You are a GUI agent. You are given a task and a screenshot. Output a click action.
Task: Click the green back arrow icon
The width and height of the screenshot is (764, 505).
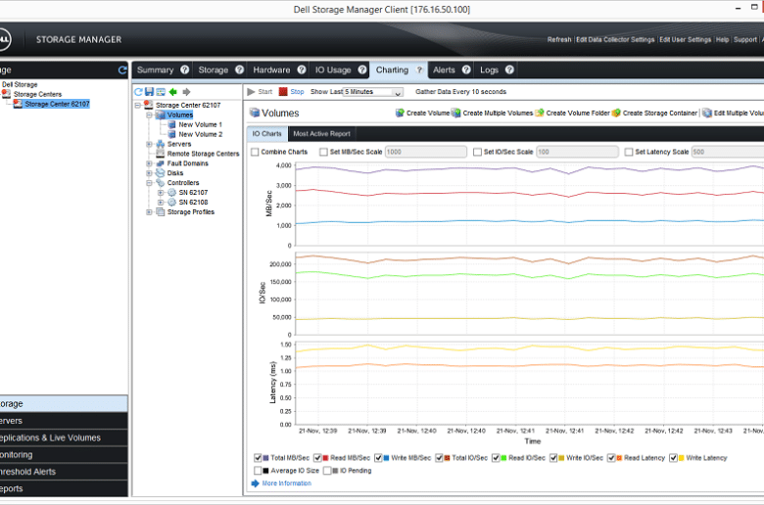[x=173, y=92]
